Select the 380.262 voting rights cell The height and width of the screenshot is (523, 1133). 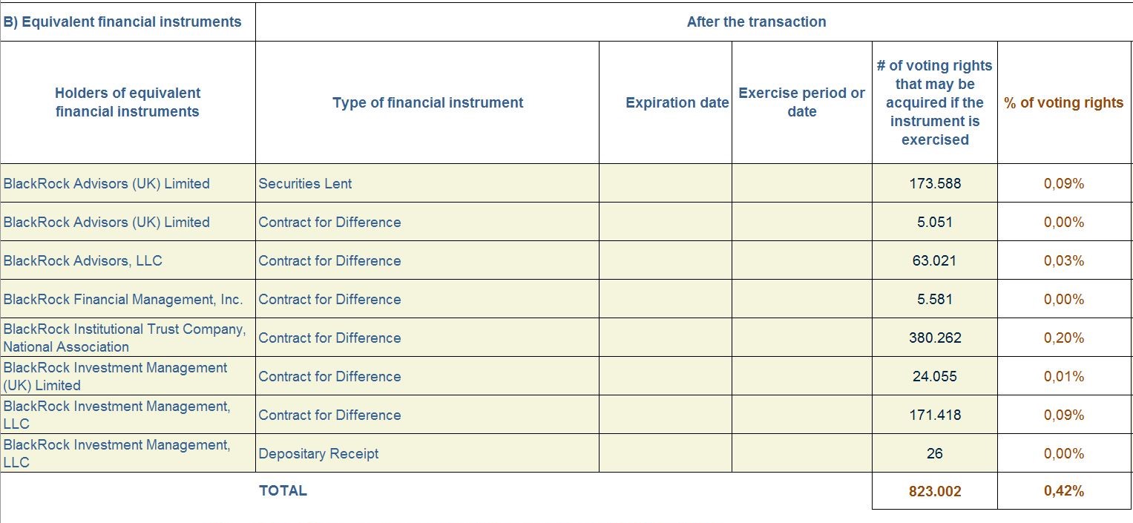935,338
